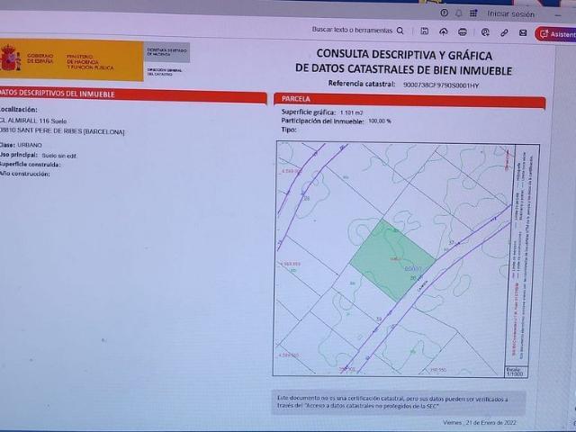
Task: Open the Asistente AI button
Action: tap(556, 34)
